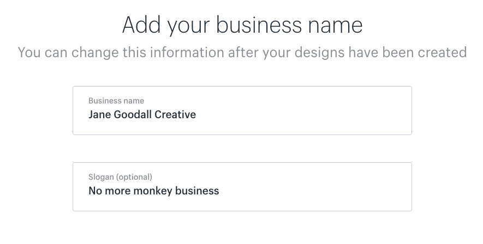Click the "Business name" field label
This screenshot has width=483, height=244.
116,101
